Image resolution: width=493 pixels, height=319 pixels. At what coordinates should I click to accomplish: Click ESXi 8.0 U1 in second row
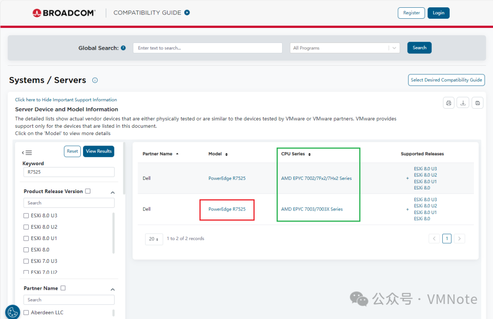pos(425,213)
